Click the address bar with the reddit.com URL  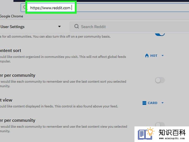point(105,8)
